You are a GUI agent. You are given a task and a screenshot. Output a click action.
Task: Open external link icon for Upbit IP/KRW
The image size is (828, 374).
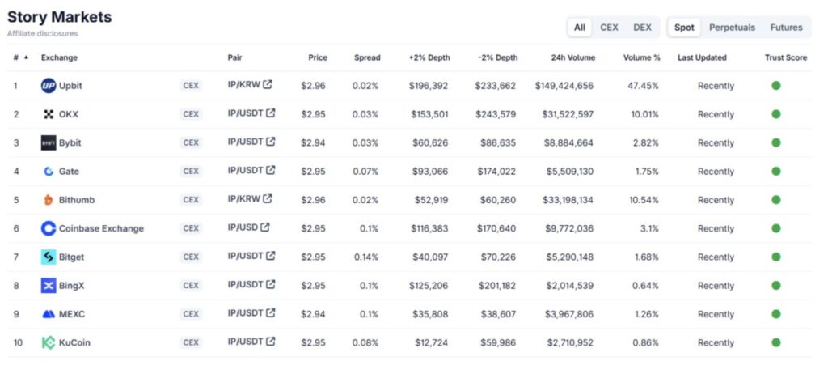pyautogui.click(x=268, y=85)
